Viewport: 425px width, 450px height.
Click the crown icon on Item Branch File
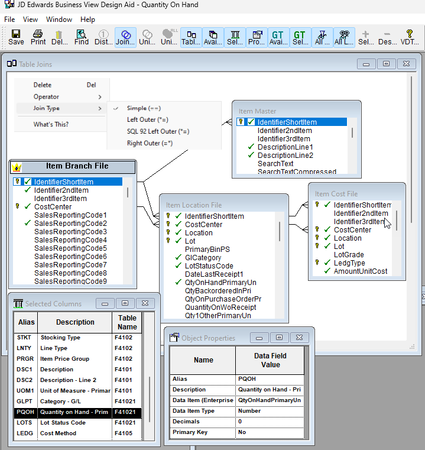17,167
